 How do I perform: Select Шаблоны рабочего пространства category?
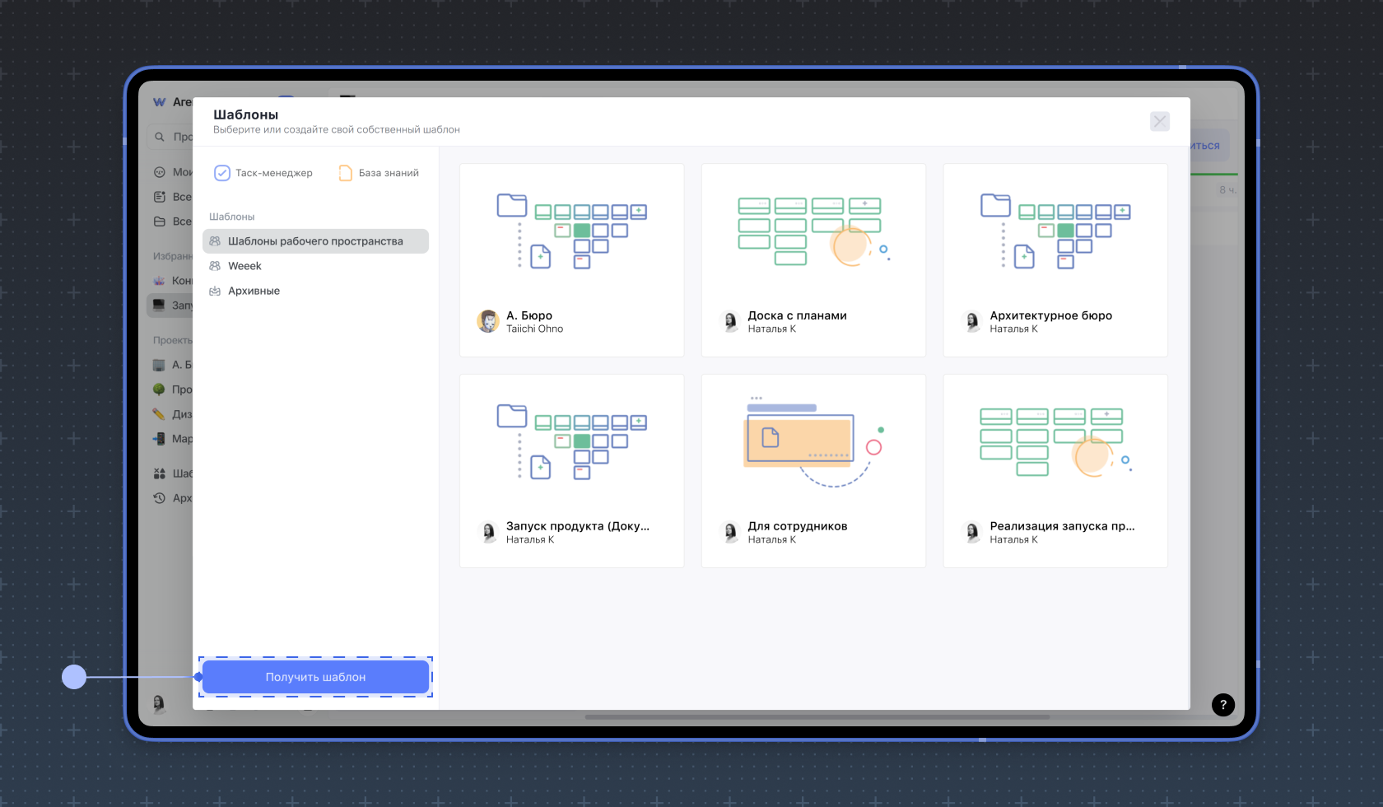(315, 241)
